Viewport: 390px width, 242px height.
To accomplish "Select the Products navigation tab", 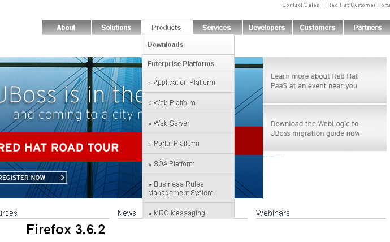I will [x=166, y=28].
